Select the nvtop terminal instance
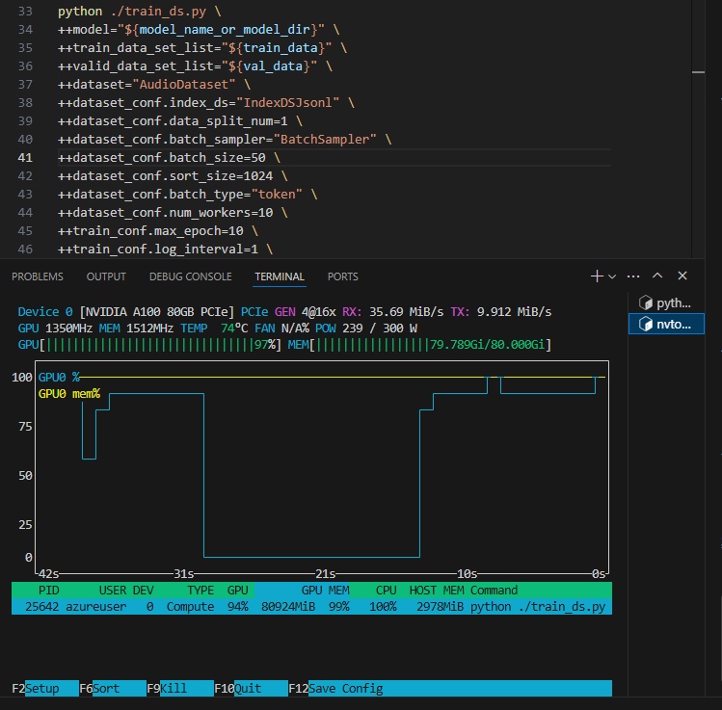 (x=665, y=325)
